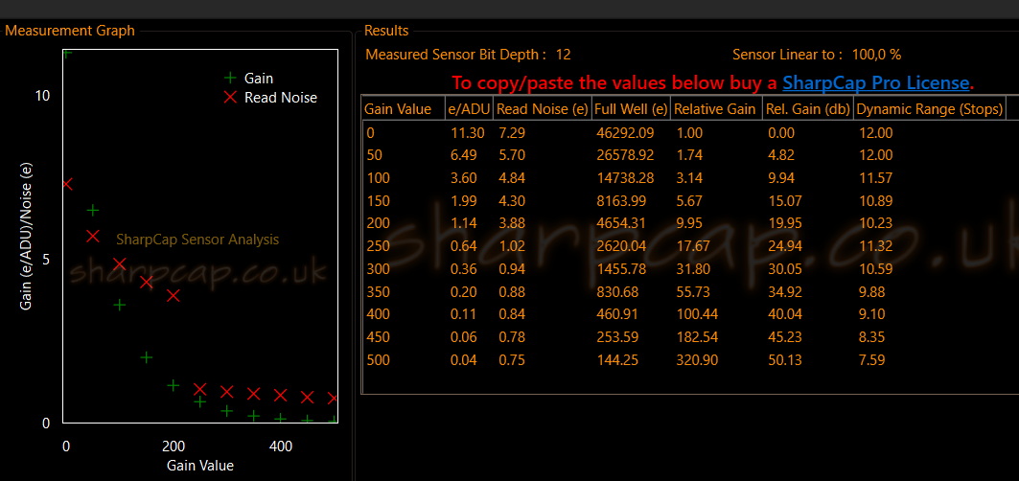Select the 'Read Noise' legend label in graph
The width and height of the screenshot is (1019, 481).
pyautogui.click(x=281, y=98)
